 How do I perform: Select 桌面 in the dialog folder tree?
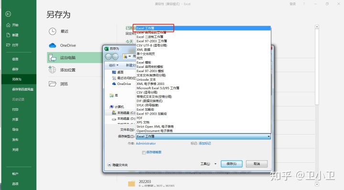(x=120, y=72)
